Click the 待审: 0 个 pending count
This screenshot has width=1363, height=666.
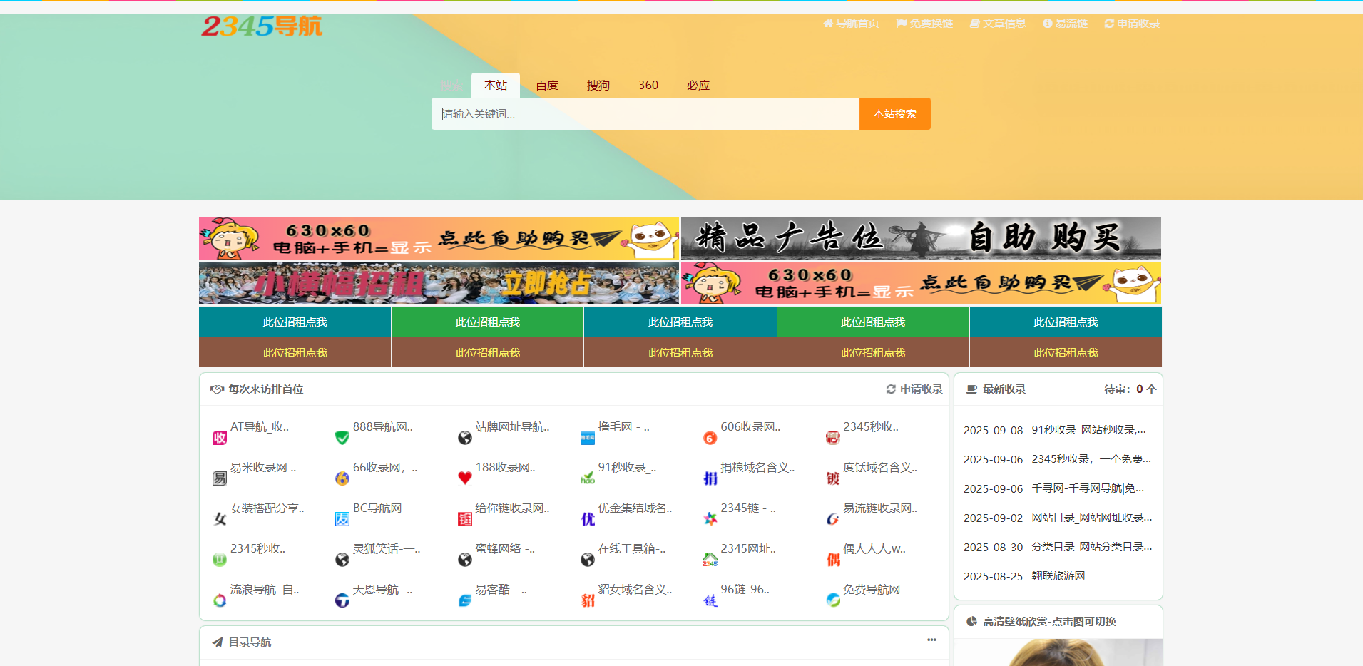[1130, 389]
